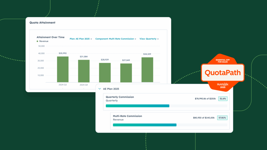Click the Quarterly Commission progress bar
This screenshot has width=267, height=150.
click(x=167, y=106)
